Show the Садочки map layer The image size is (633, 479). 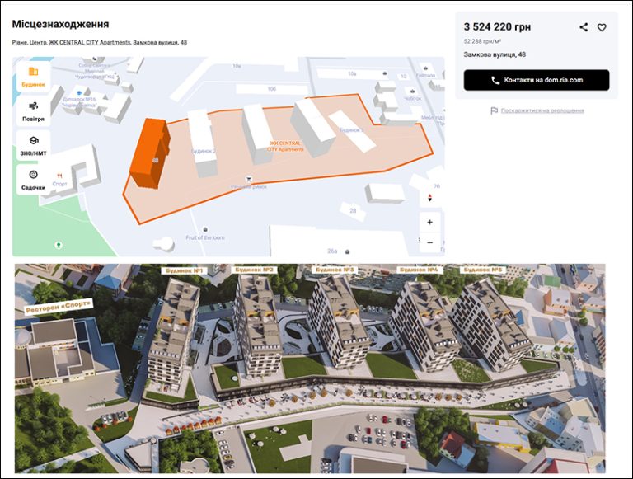(33, 180)
